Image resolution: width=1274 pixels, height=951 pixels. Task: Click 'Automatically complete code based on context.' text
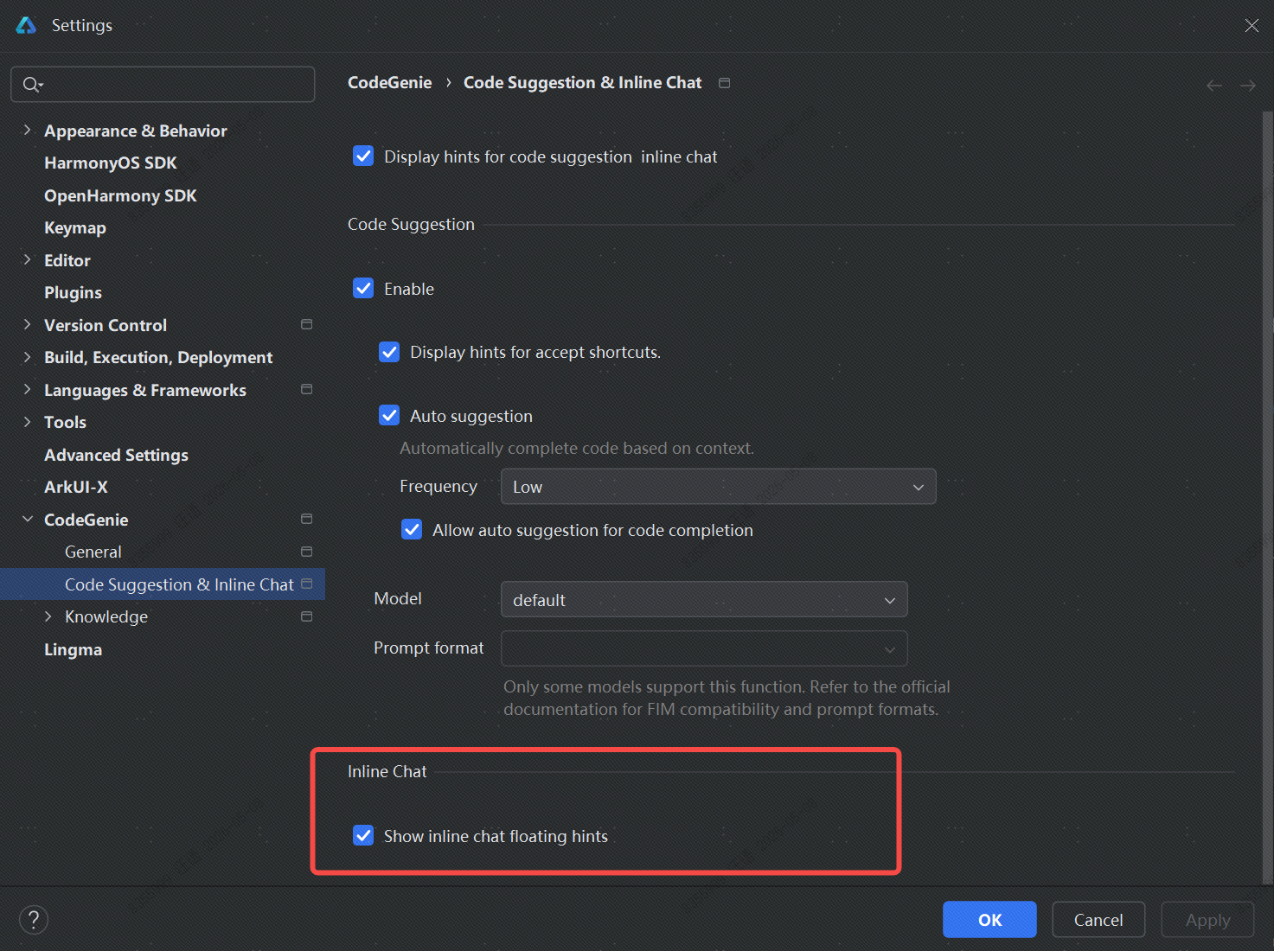pos(577,448)
